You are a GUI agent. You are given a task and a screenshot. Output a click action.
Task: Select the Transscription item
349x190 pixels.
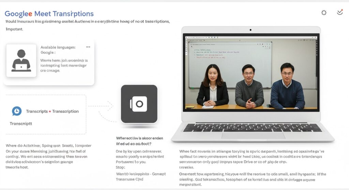pos(65,111)
